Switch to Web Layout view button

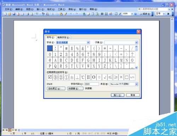7,130
